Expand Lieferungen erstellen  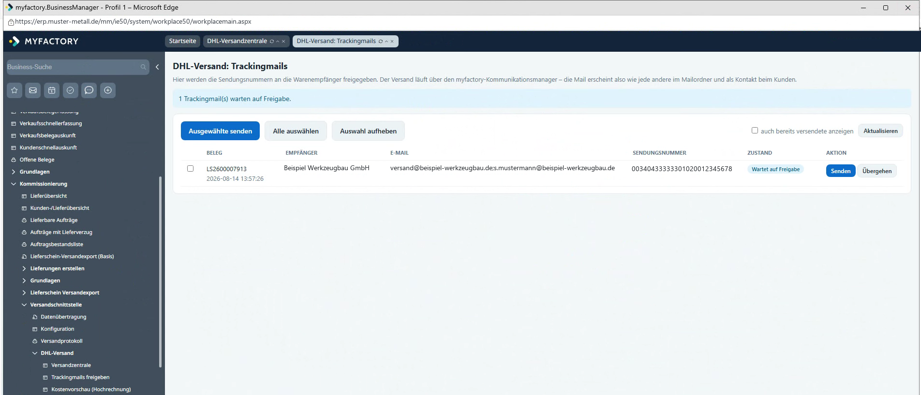[x=24, y=268]
